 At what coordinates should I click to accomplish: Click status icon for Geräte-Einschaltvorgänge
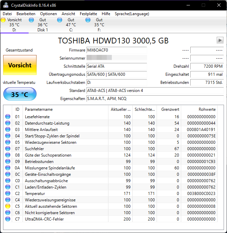point(8,174)
